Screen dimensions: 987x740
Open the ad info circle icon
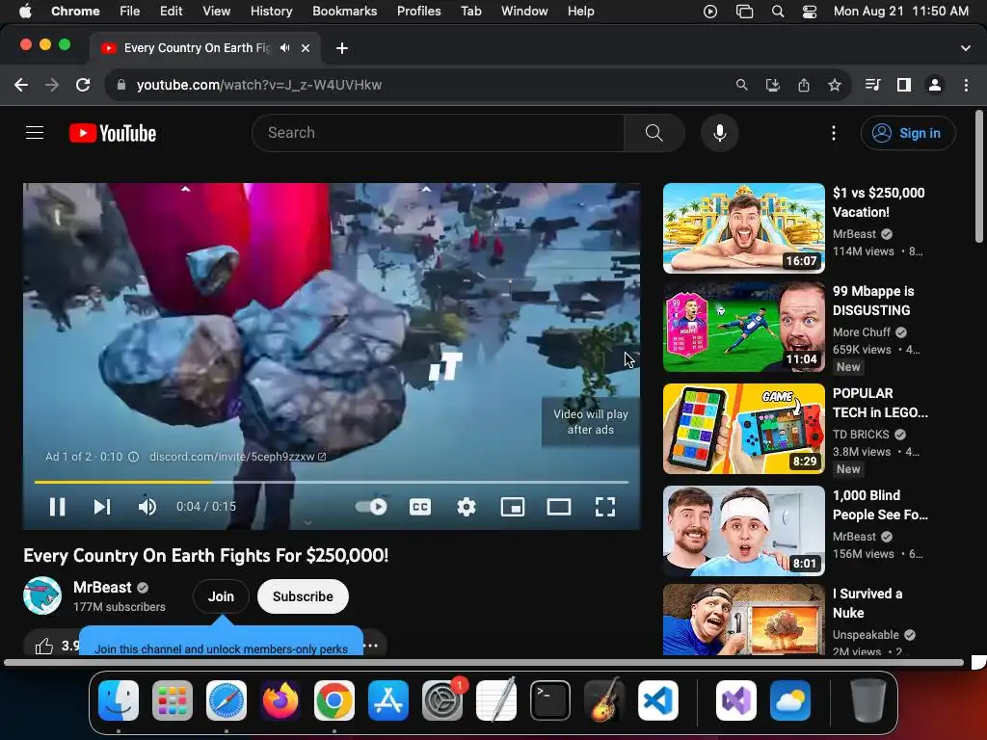(133, 457)
